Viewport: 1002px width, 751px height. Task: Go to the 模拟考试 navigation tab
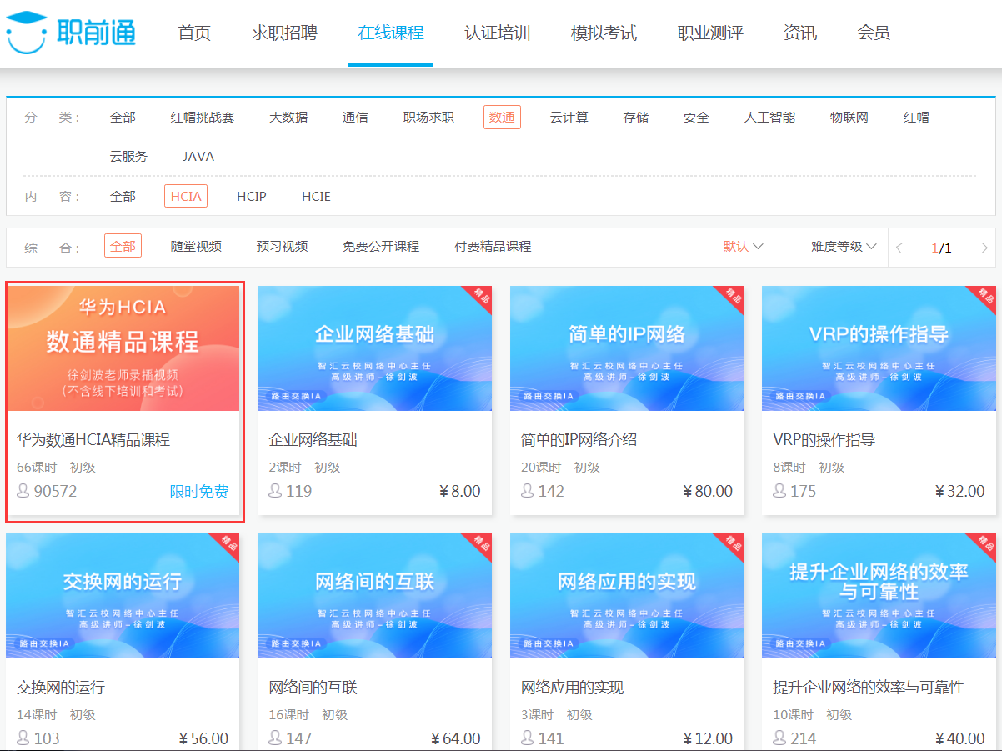[604, 33]
